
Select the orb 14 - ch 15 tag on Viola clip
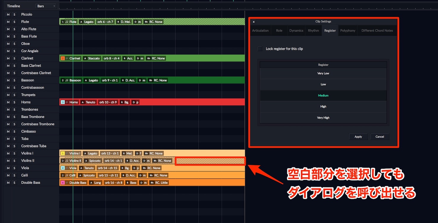[x=107, y=168]
